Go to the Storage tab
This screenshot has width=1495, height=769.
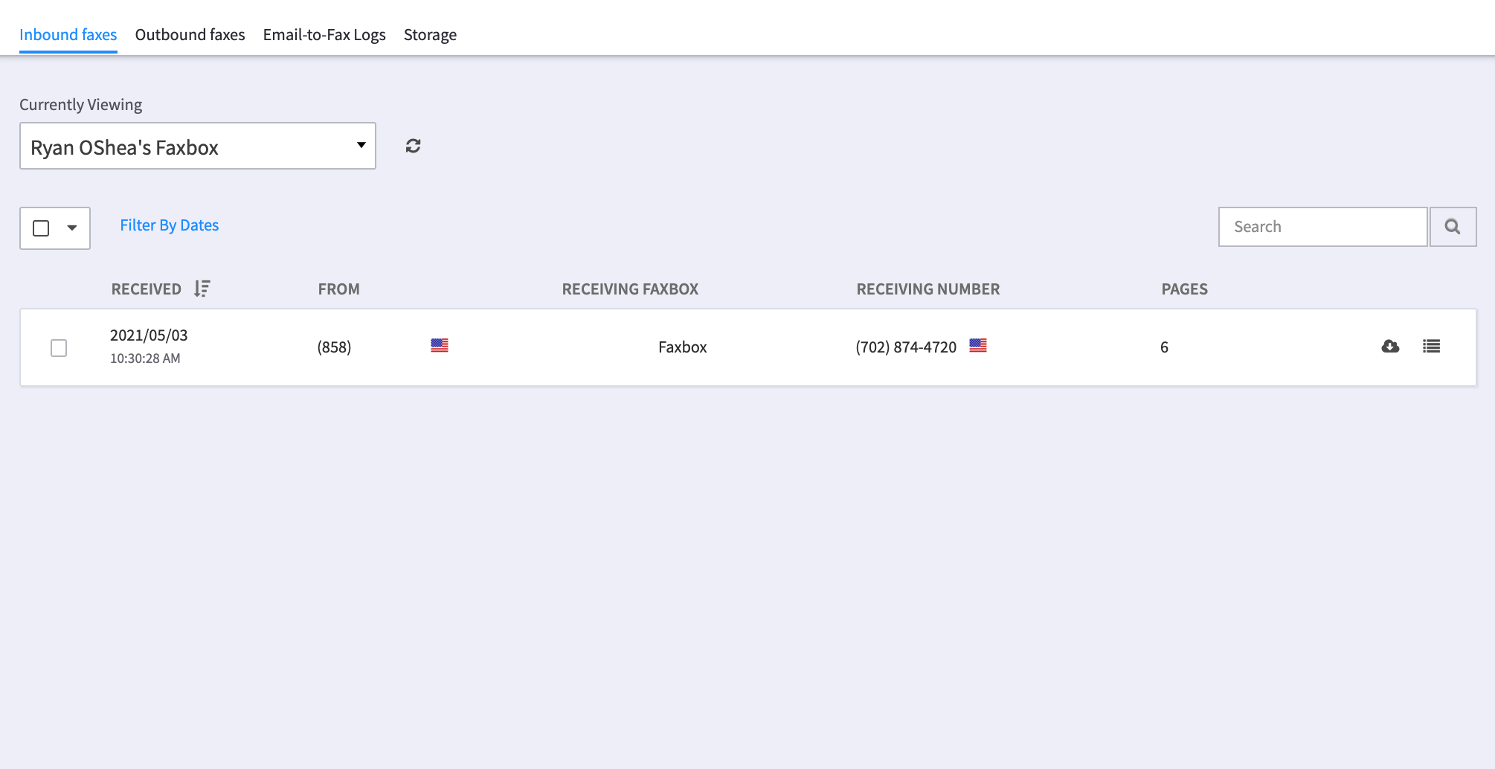[430, 35]
